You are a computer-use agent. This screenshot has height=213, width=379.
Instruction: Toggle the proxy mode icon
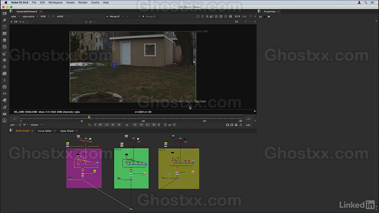(212, 16)
